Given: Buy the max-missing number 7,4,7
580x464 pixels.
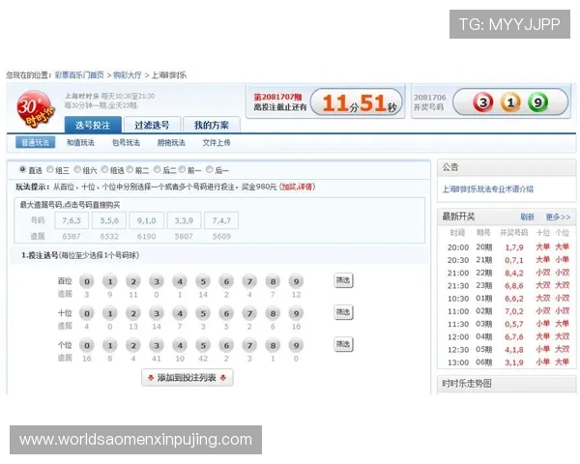Looking at the screenshot, I should click(221, 220).
